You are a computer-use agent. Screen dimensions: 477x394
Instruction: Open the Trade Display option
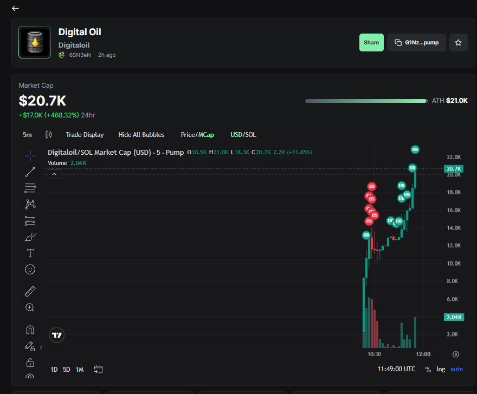[85, 135]
